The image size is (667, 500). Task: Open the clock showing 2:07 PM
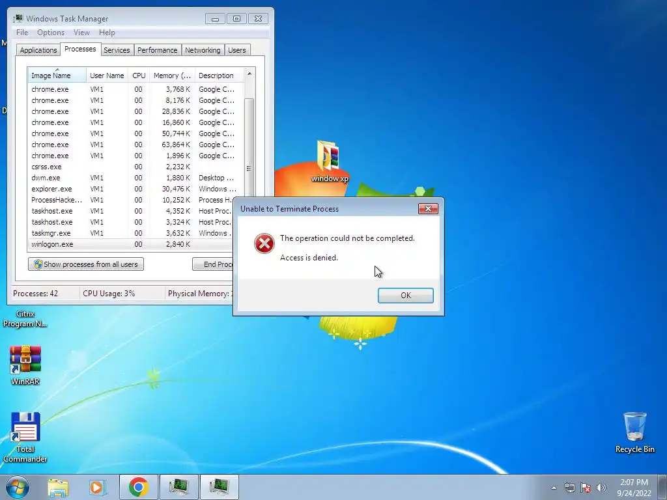click(x=634, y=488)
